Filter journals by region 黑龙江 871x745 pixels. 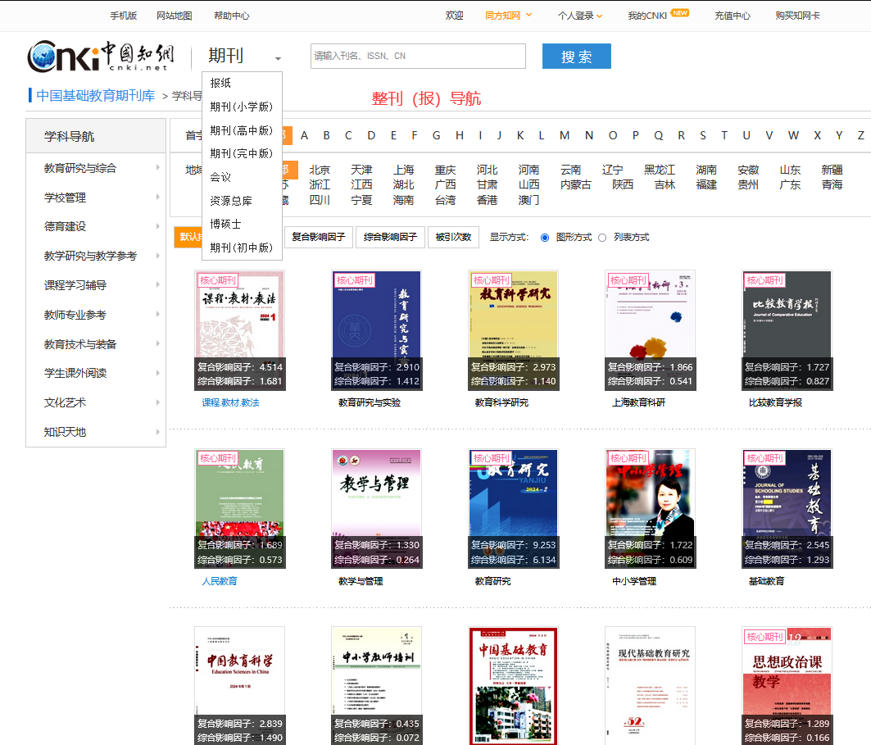(x=660, y=170)
